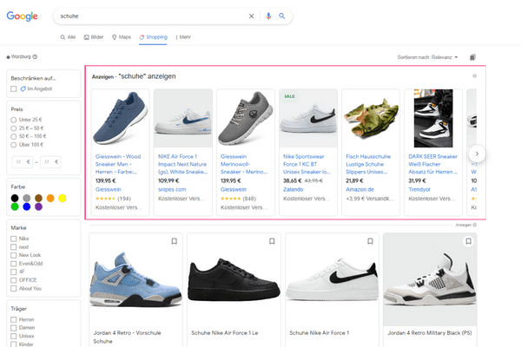Click the green fish slippers image

pos(371,118)
